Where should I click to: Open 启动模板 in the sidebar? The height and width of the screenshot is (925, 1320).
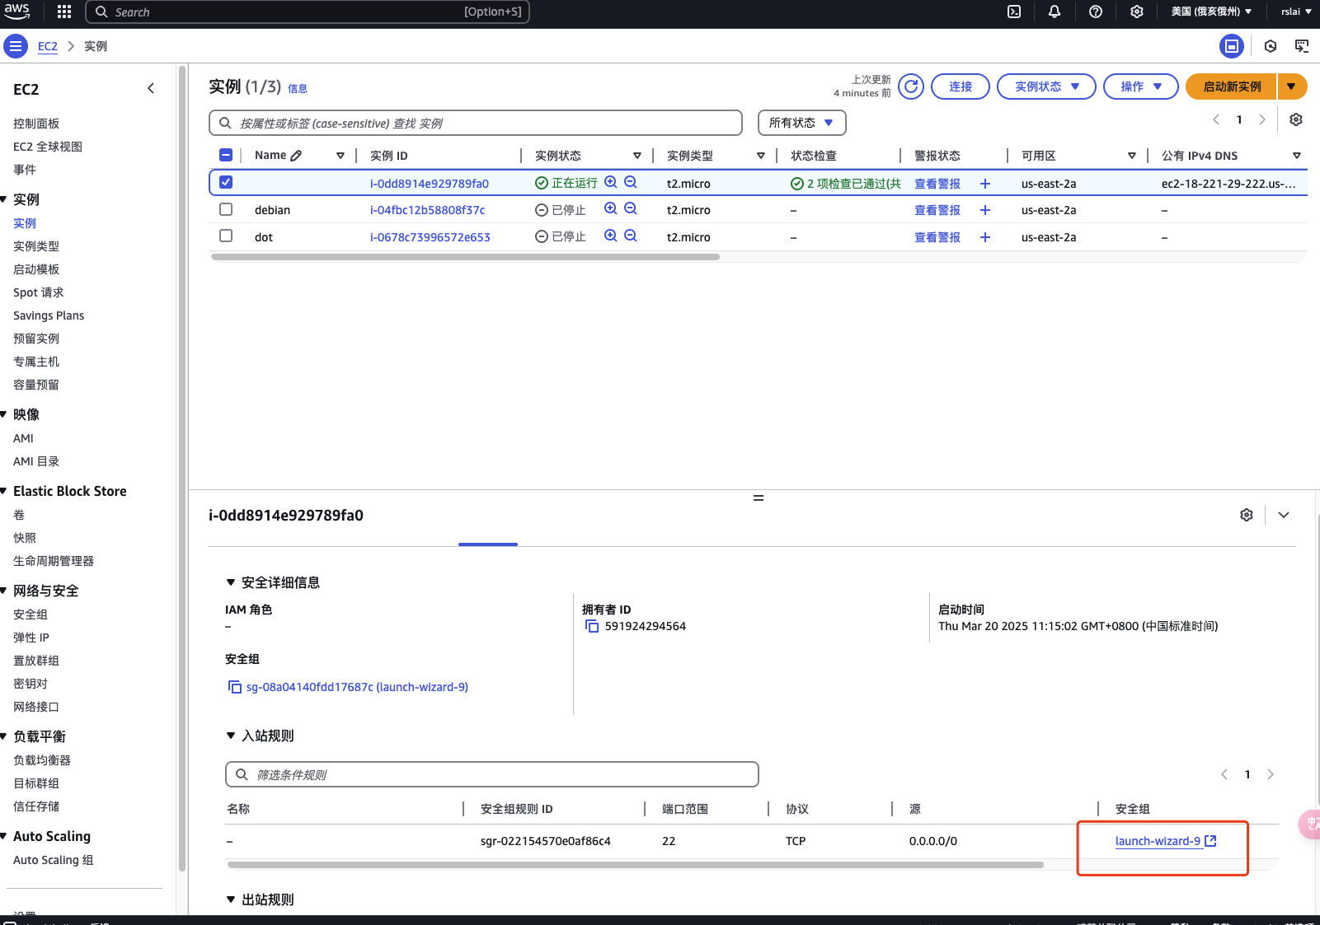(x=36, y=269)
